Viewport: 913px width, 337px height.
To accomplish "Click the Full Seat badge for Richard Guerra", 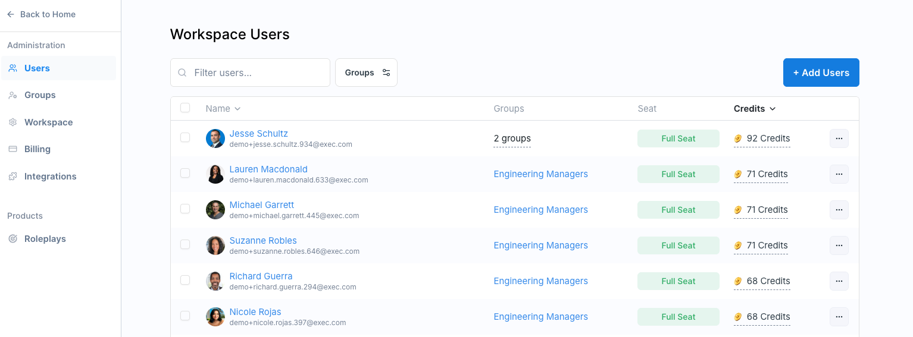I will (678, 281).
